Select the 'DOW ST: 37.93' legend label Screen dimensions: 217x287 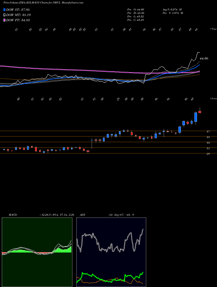(18, 10)
